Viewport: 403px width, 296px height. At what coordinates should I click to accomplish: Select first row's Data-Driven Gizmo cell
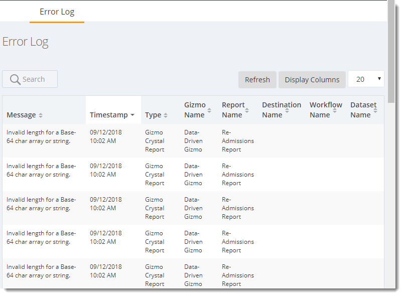pyautogui.click(x=193, y=141)
